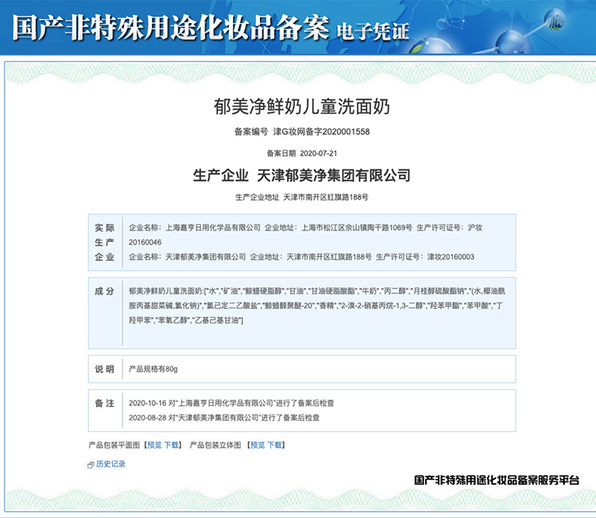Image resolution: width=596 pixels, height=518 pixels.
Task: Click the 2020-10-16 inspection note line
Action: [231, 404]
